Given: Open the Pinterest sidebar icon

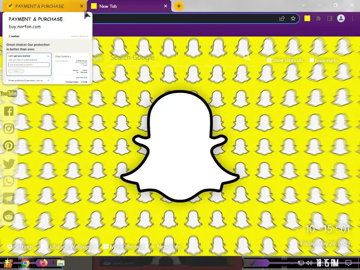Looking at the screenshot, I should pyautogui.click(x=9, y=146).
